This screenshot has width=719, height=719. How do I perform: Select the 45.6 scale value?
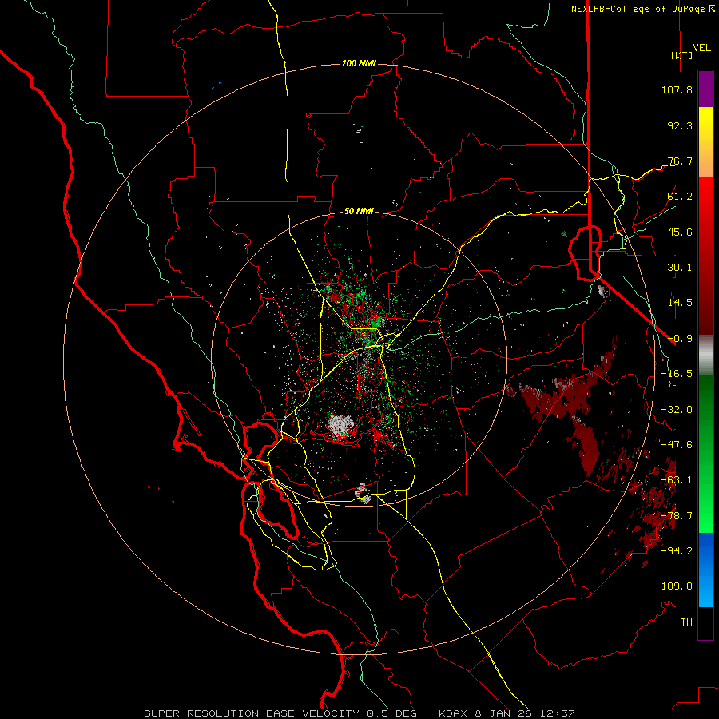click(680, 232)
